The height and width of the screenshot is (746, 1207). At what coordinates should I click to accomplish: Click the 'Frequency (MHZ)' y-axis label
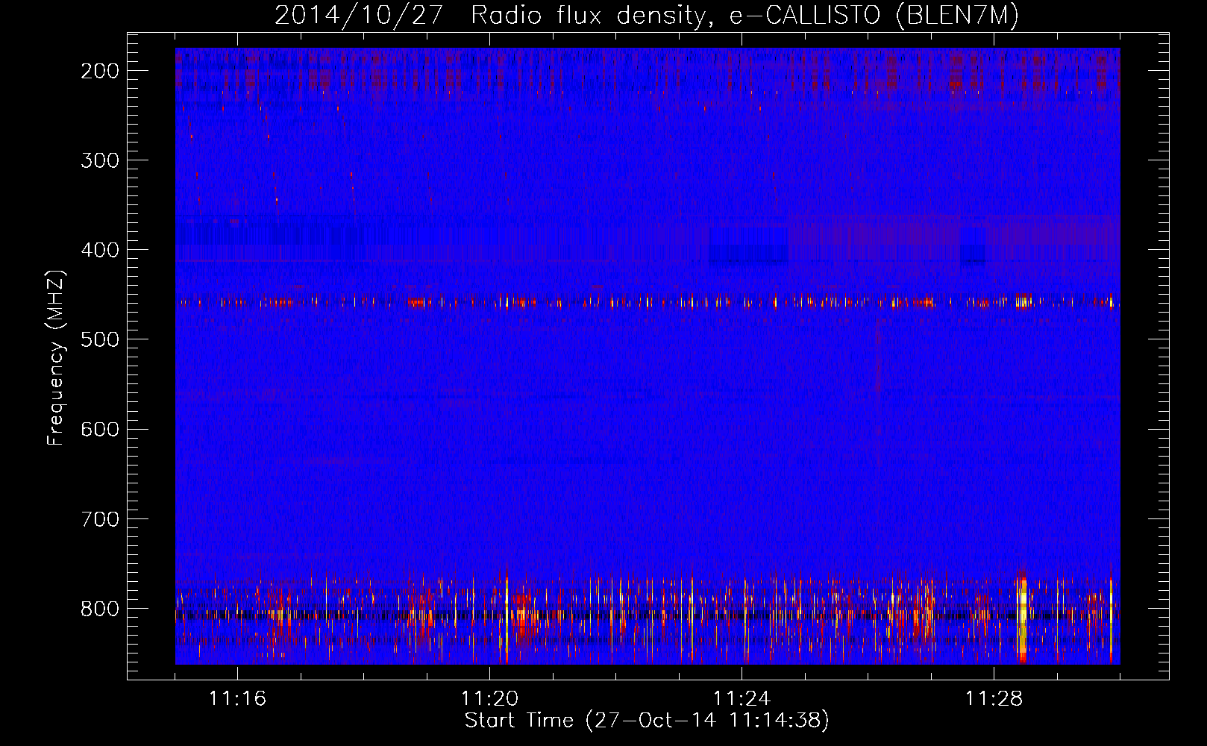[x=56, y=358]
